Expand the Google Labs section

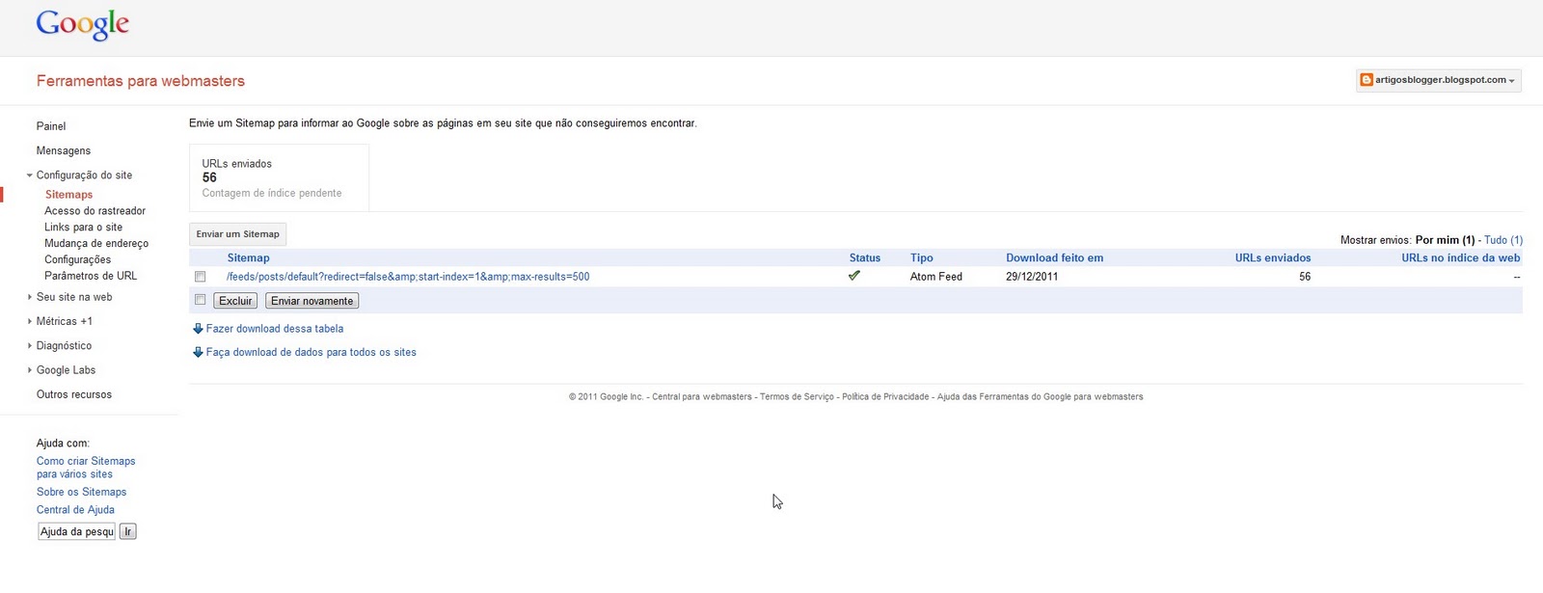coord(29,370)
